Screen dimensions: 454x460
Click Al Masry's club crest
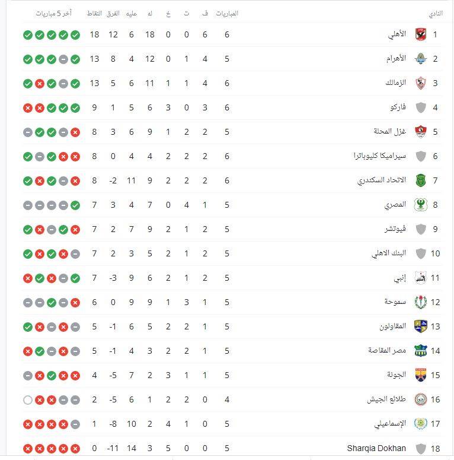coord(420,205)
